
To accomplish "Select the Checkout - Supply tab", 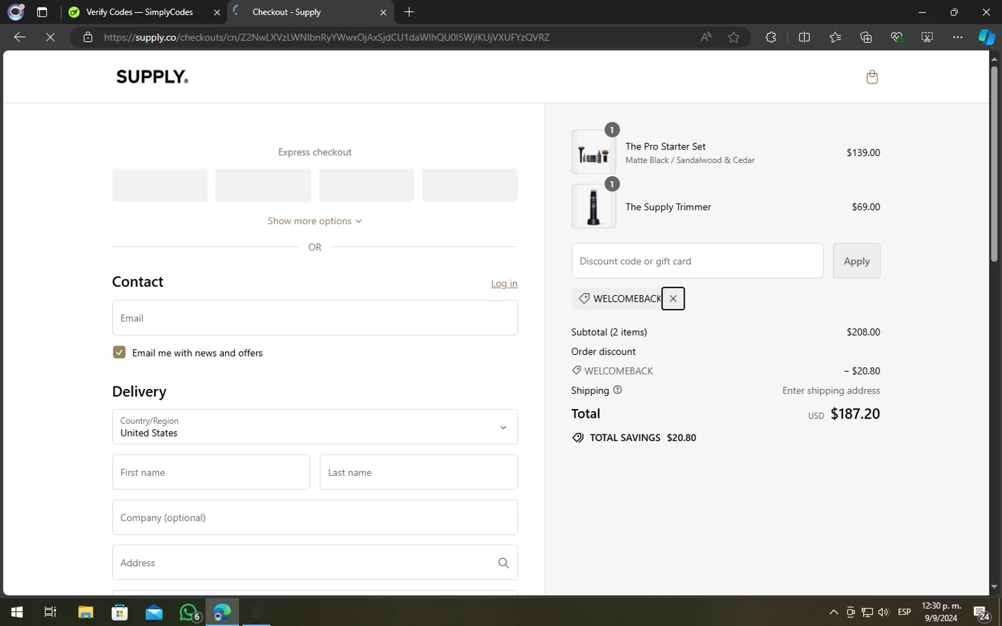I will [311, 12].
